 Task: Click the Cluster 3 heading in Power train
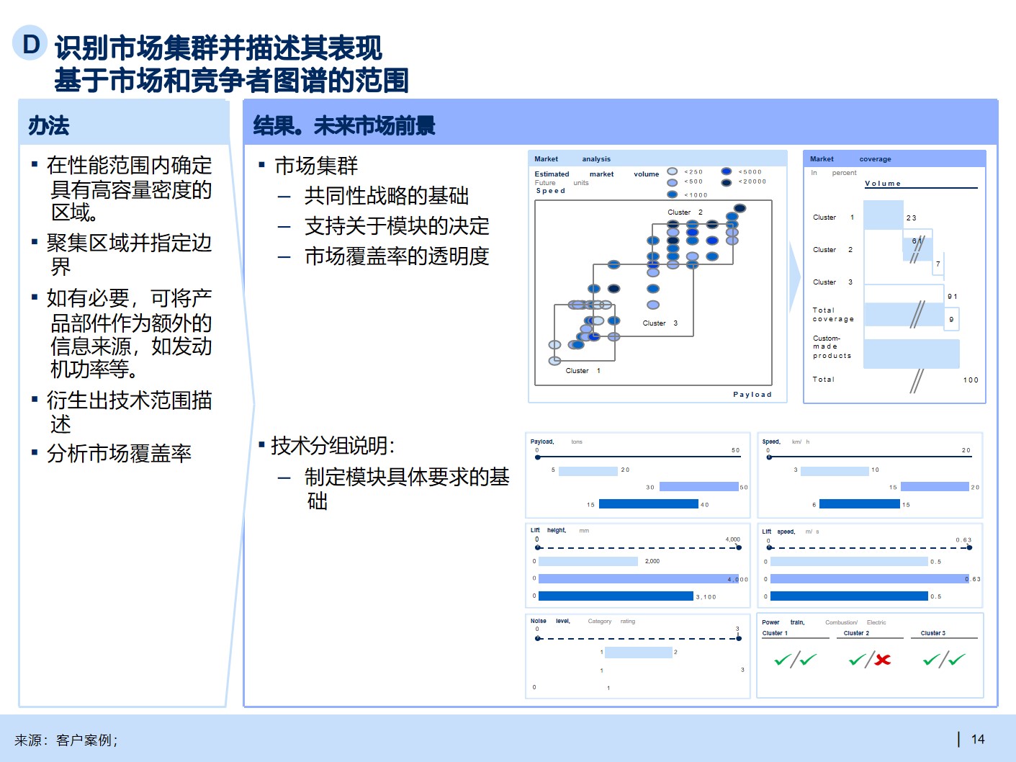point(933,634)
